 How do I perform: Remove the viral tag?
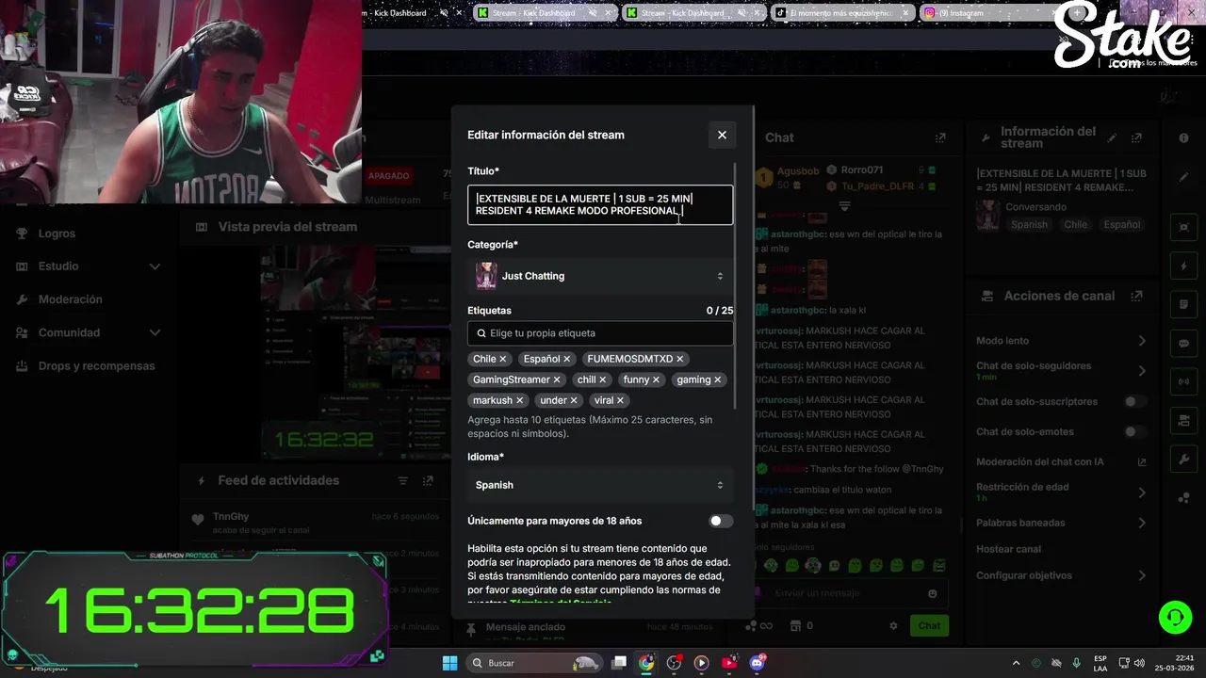[x=621, y=400]
